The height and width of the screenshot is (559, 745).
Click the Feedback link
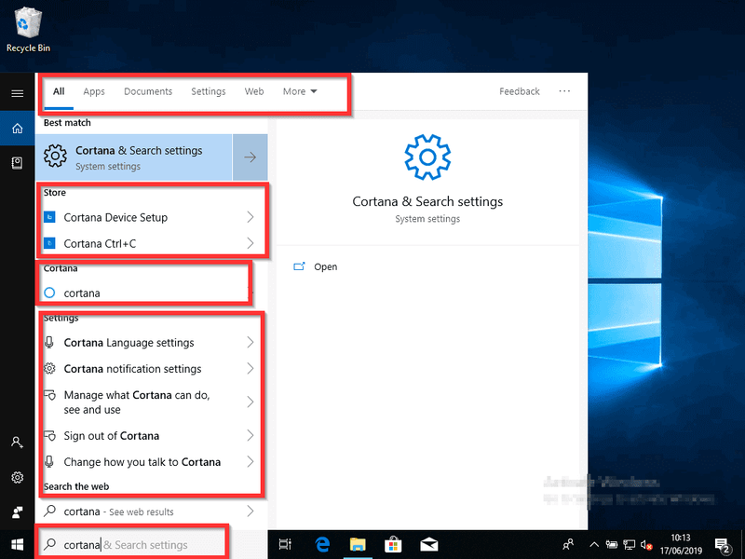[520, 91]
